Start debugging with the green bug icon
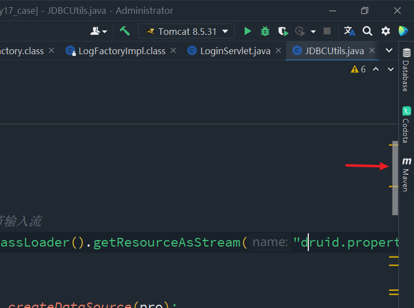 click(x=265, y=31)
